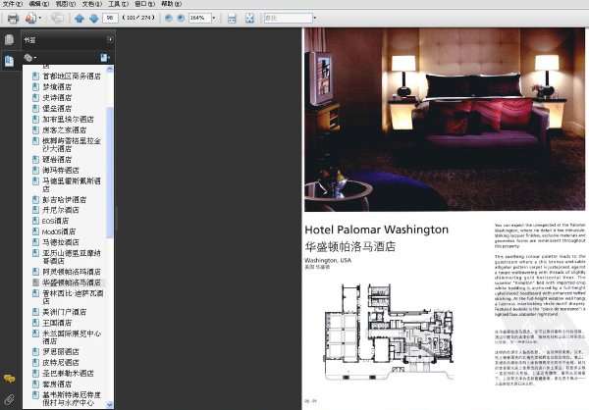Open the bookmarks gear options menu

click(x=29, y=58)
